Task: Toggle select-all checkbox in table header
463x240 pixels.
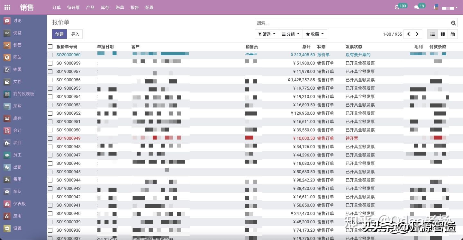Action: click(50, 47)
